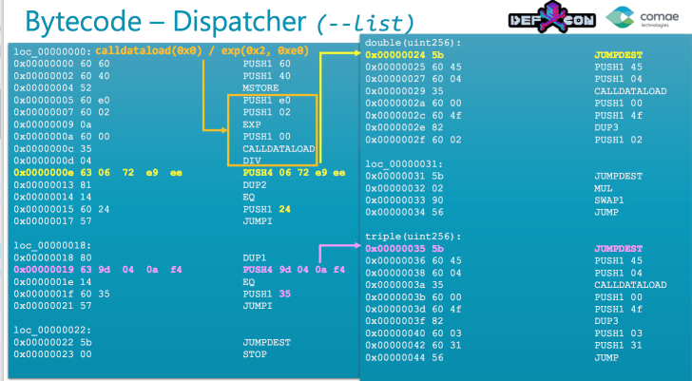Click the Comae Technologies logo
This screenshot has width=692, height=381.
tap(643, 18)
